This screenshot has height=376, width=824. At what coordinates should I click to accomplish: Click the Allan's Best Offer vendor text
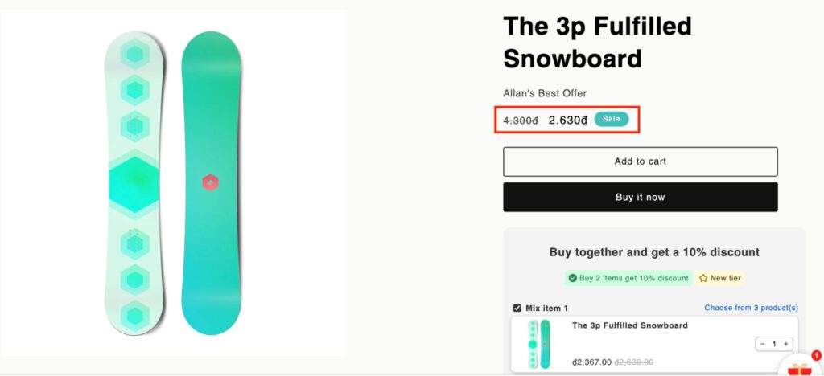[545, 93]
